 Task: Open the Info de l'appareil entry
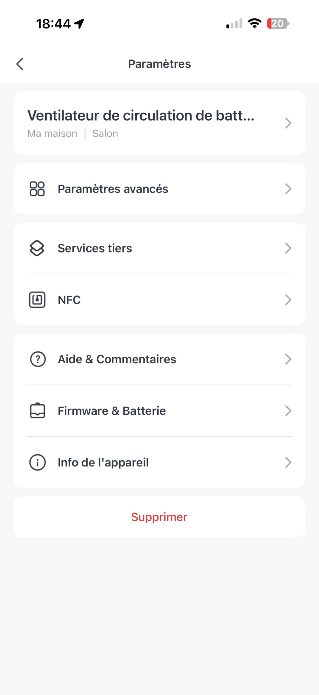[x=103, y=462]
